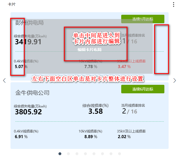This screenshot has width=178, height=156.
Task: Advance to next card with right arrow
Action: pos(174,81)
